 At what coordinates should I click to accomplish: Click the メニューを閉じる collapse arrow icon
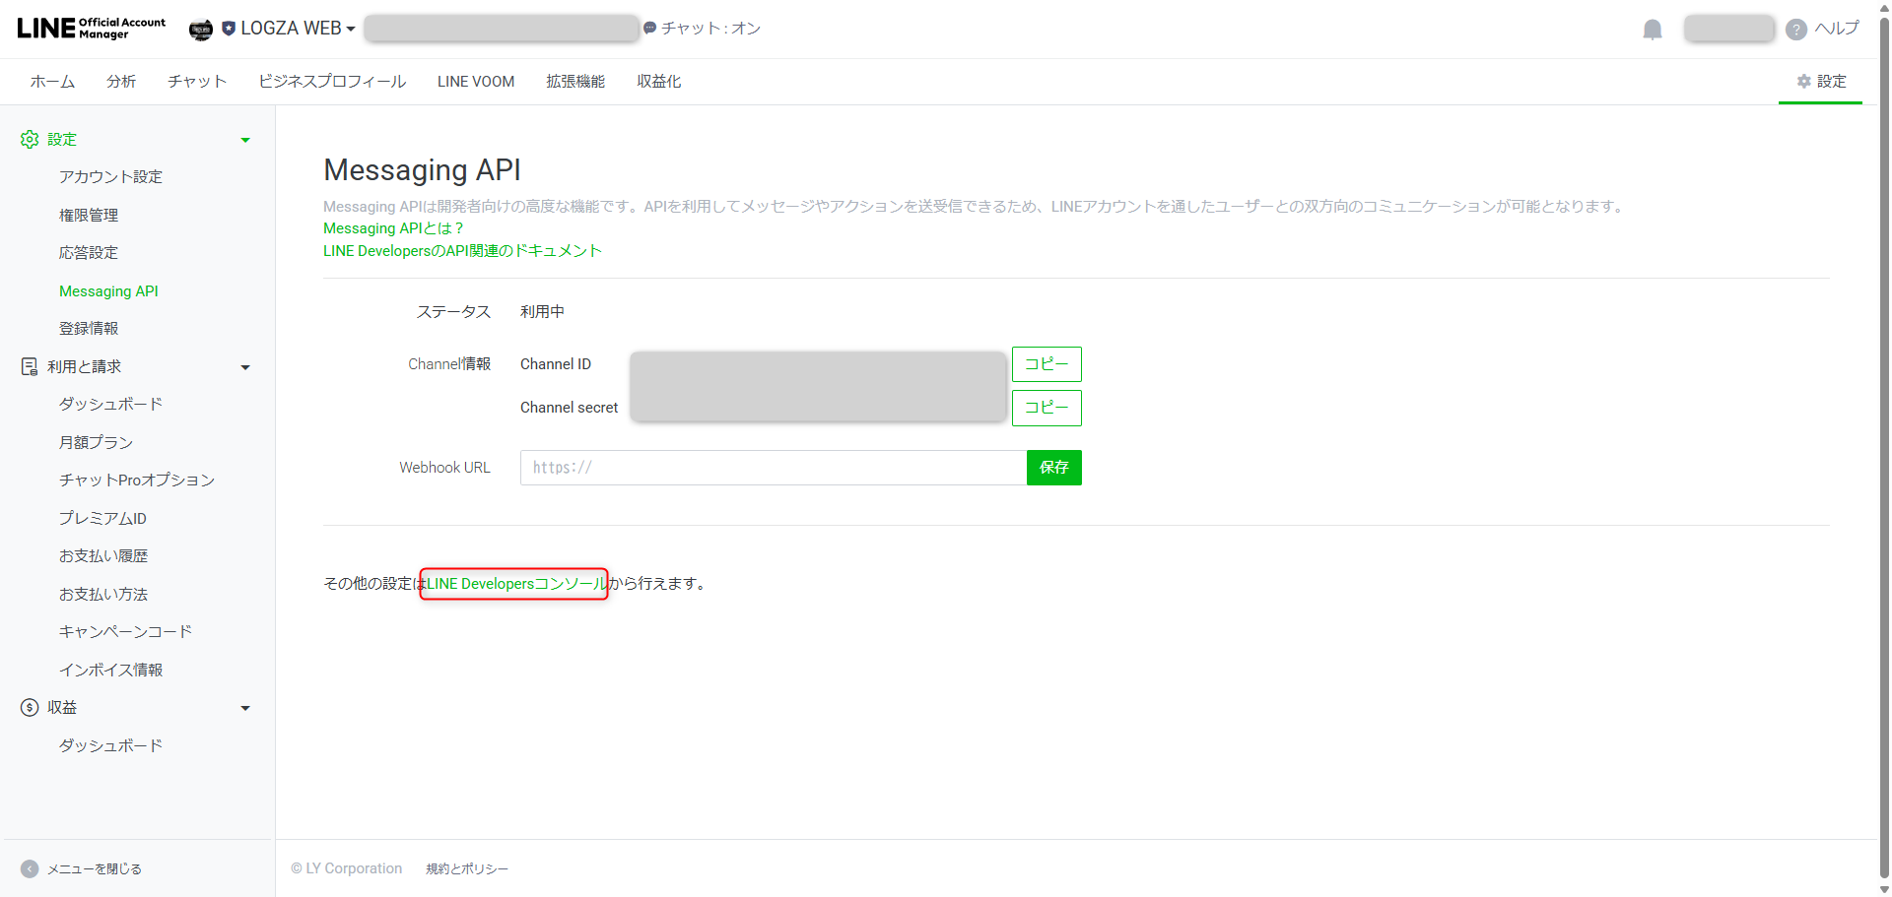click(x=30, y=868)
